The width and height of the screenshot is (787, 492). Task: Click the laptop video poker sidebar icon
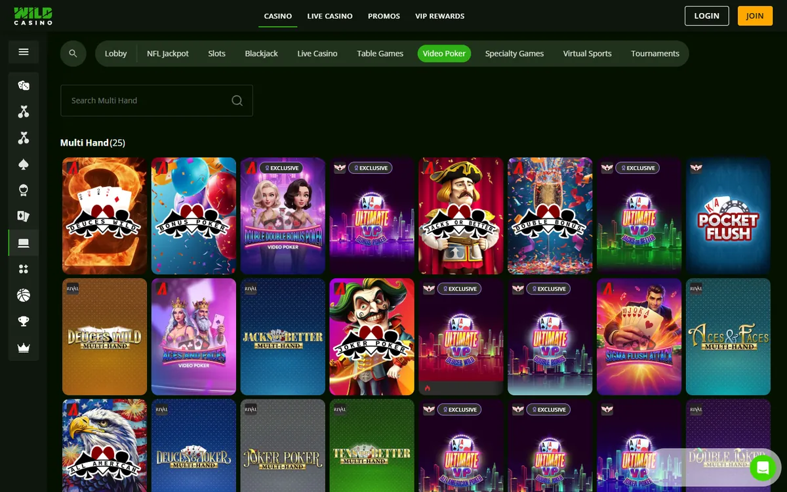pyautogui.click(x=24, y=243)
